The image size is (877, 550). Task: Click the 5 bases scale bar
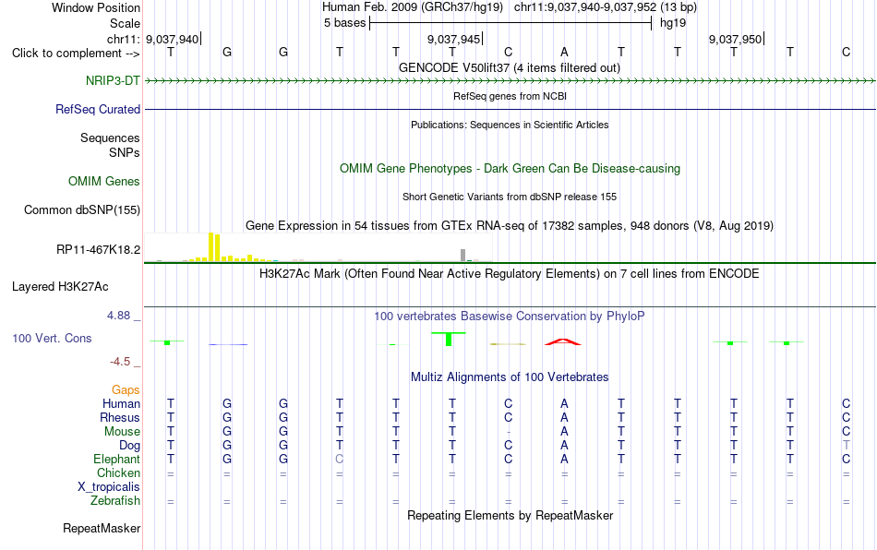[x=511, y=23]
